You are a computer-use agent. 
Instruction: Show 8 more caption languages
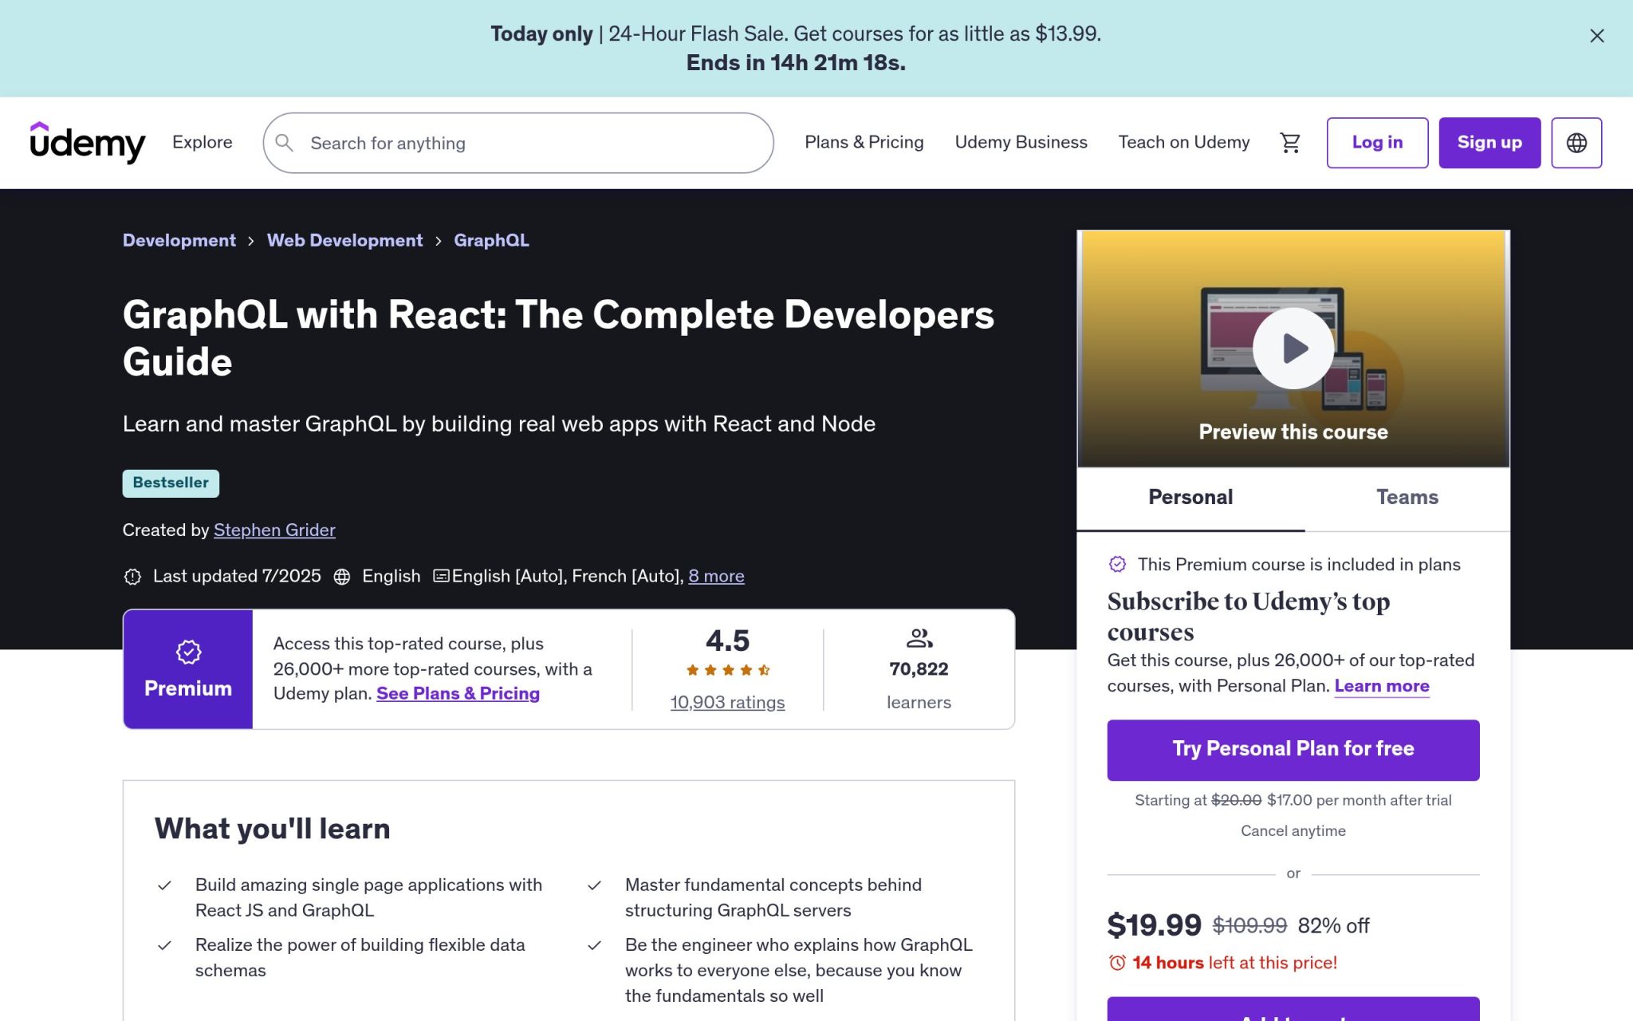[716, 576]
